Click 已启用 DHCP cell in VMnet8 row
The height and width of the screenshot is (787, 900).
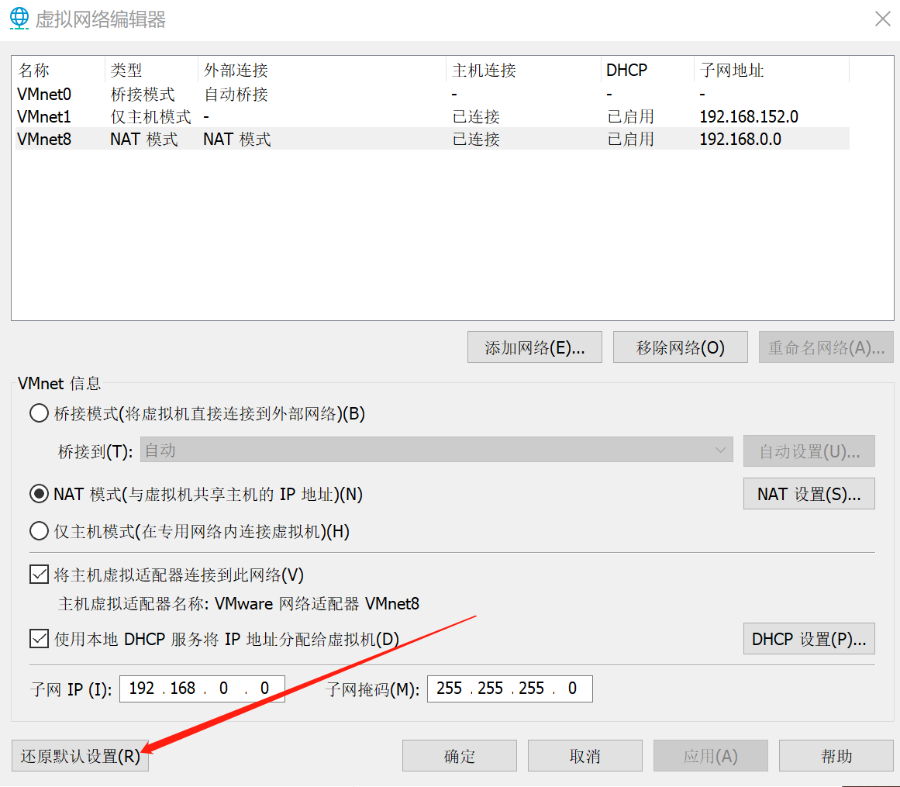point(630,139)
